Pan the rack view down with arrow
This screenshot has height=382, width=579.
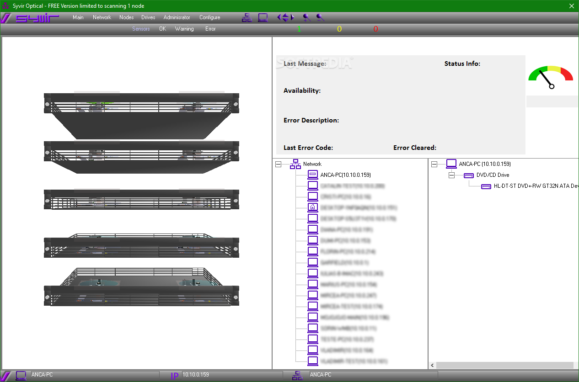[285, 20]
